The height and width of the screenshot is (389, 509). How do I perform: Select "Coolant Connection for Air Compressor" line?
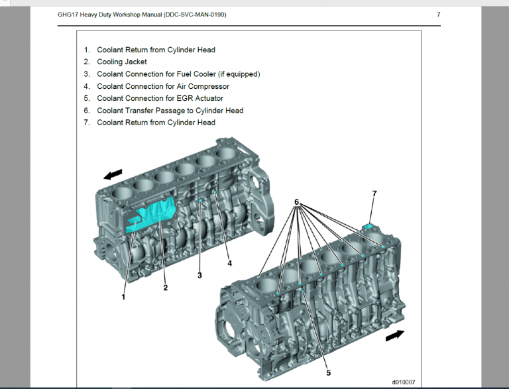click(163, 86)
